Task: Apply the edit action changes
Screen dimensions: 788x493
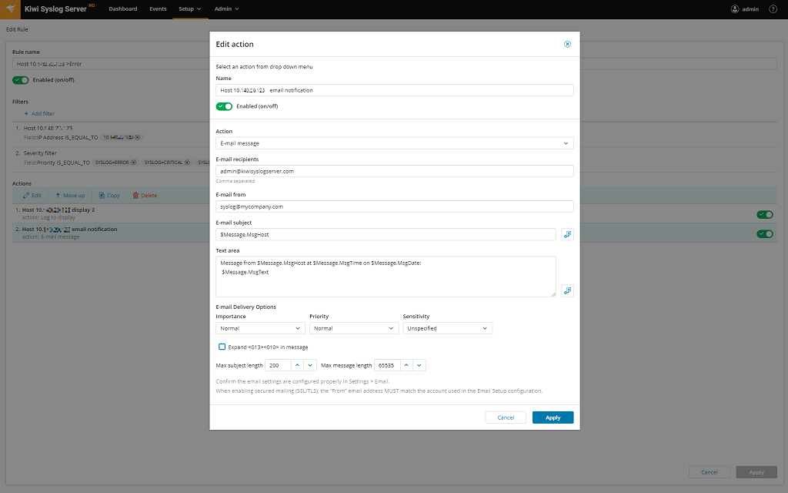Action: tap(553, 418)
